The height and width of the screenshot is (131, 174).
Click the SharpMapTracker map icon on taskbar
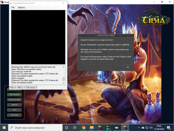click(117, 128)
